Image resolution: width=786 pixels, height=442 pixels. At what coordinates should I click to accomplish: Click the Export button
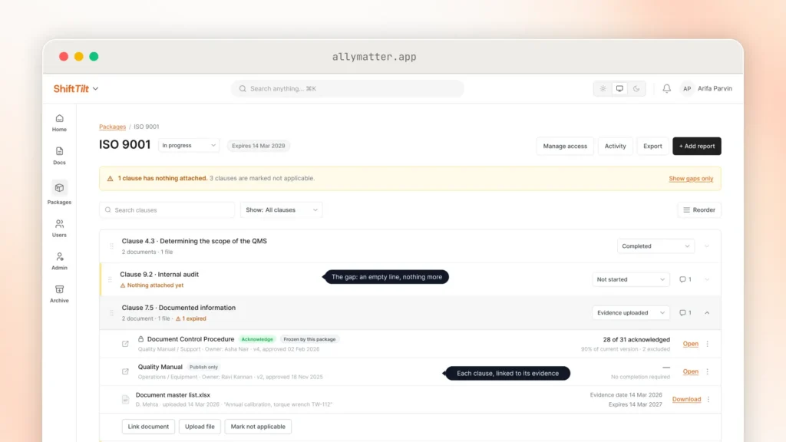(652, 146)
